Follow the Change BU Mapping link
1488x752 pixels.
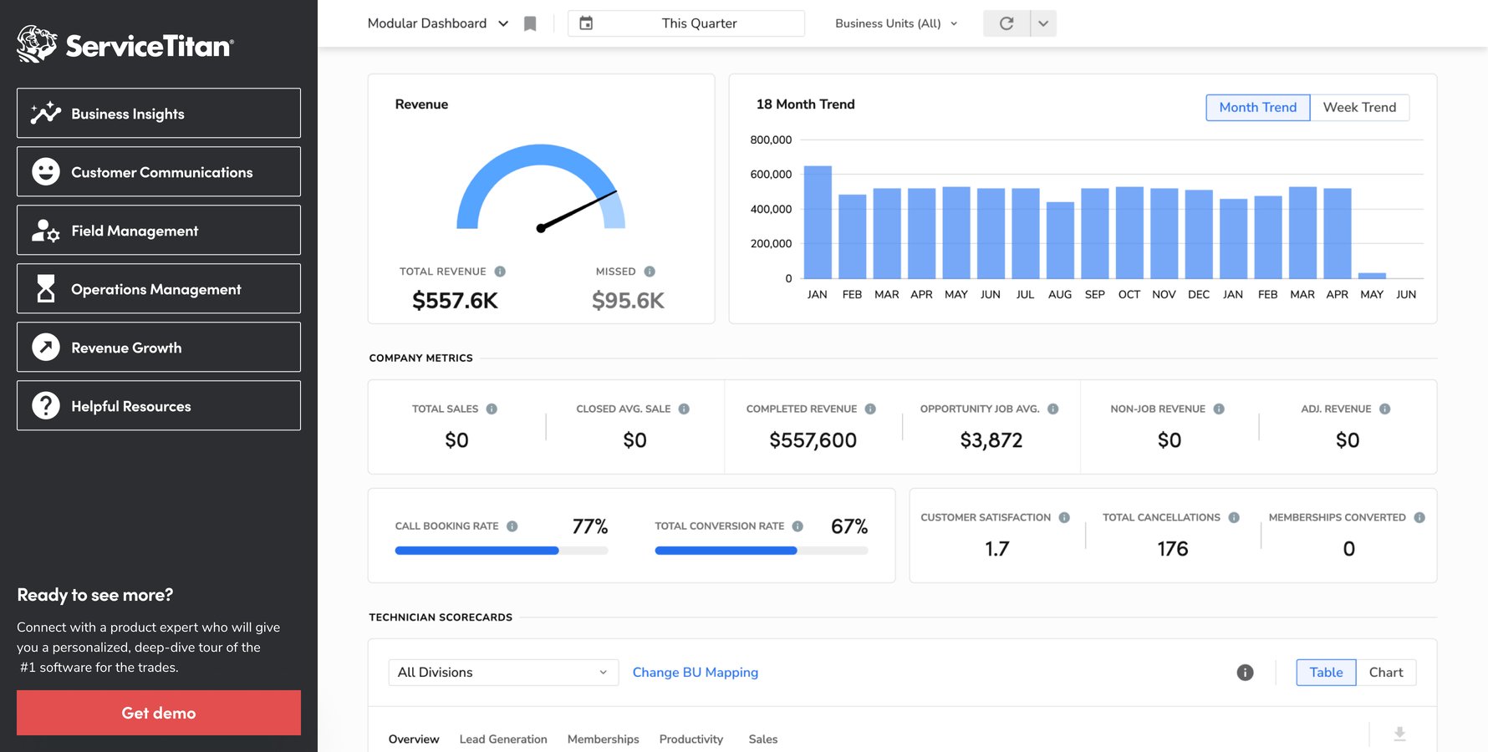pyautogui.click(x=695, y=673)
